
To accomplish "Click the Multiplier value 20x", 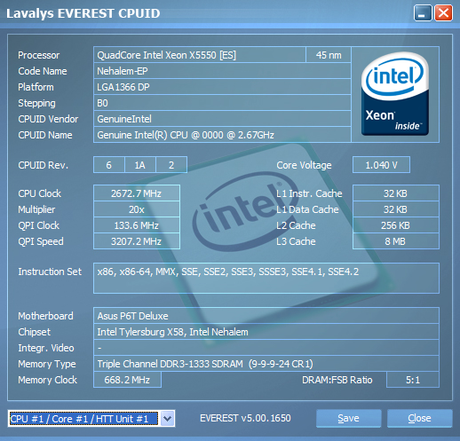I will pyautogui.click(x=137, y=209).
